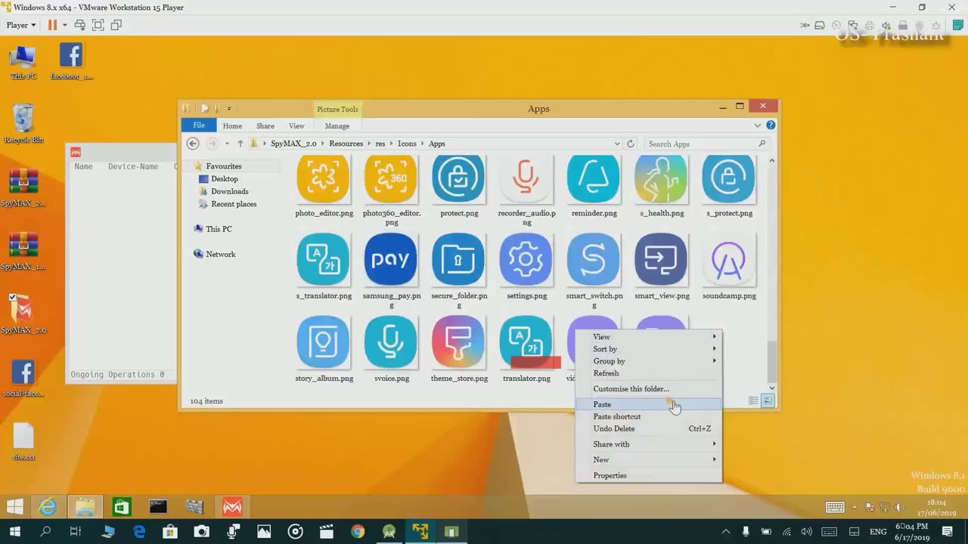The width and height of the screenshot is (968, 544).
Task: Open Recycle Bin desktop icon
Action: (23, 124)
